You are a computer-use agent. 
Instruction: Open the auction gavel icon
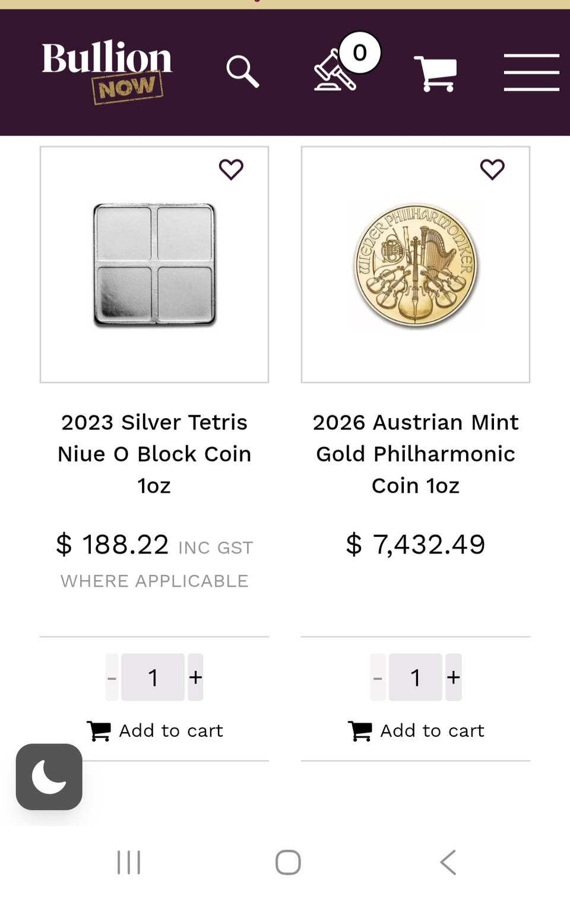point(335,71)
